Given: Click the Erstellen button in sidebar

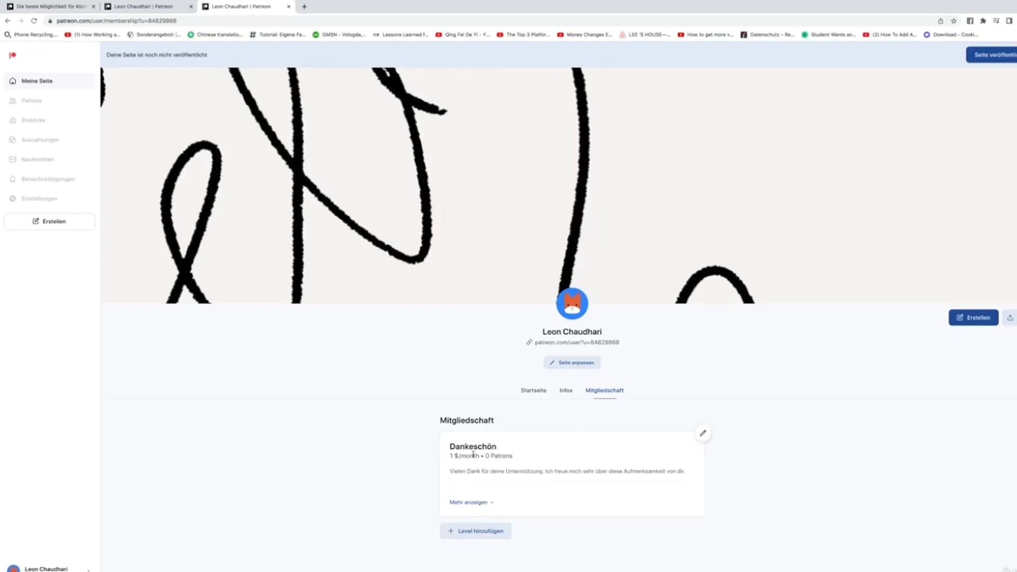Looking at the screenshot, I should (x=49, y=221).
